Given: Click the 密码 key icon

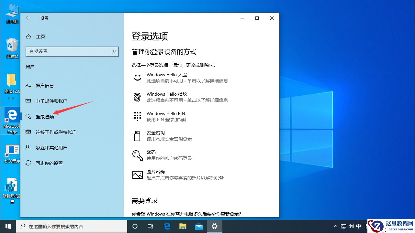Looking at the screenshot, I should coord(137,155).
